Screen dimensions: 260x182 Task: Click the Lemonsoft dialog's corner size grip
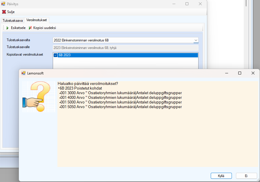[x=258, y=180]
